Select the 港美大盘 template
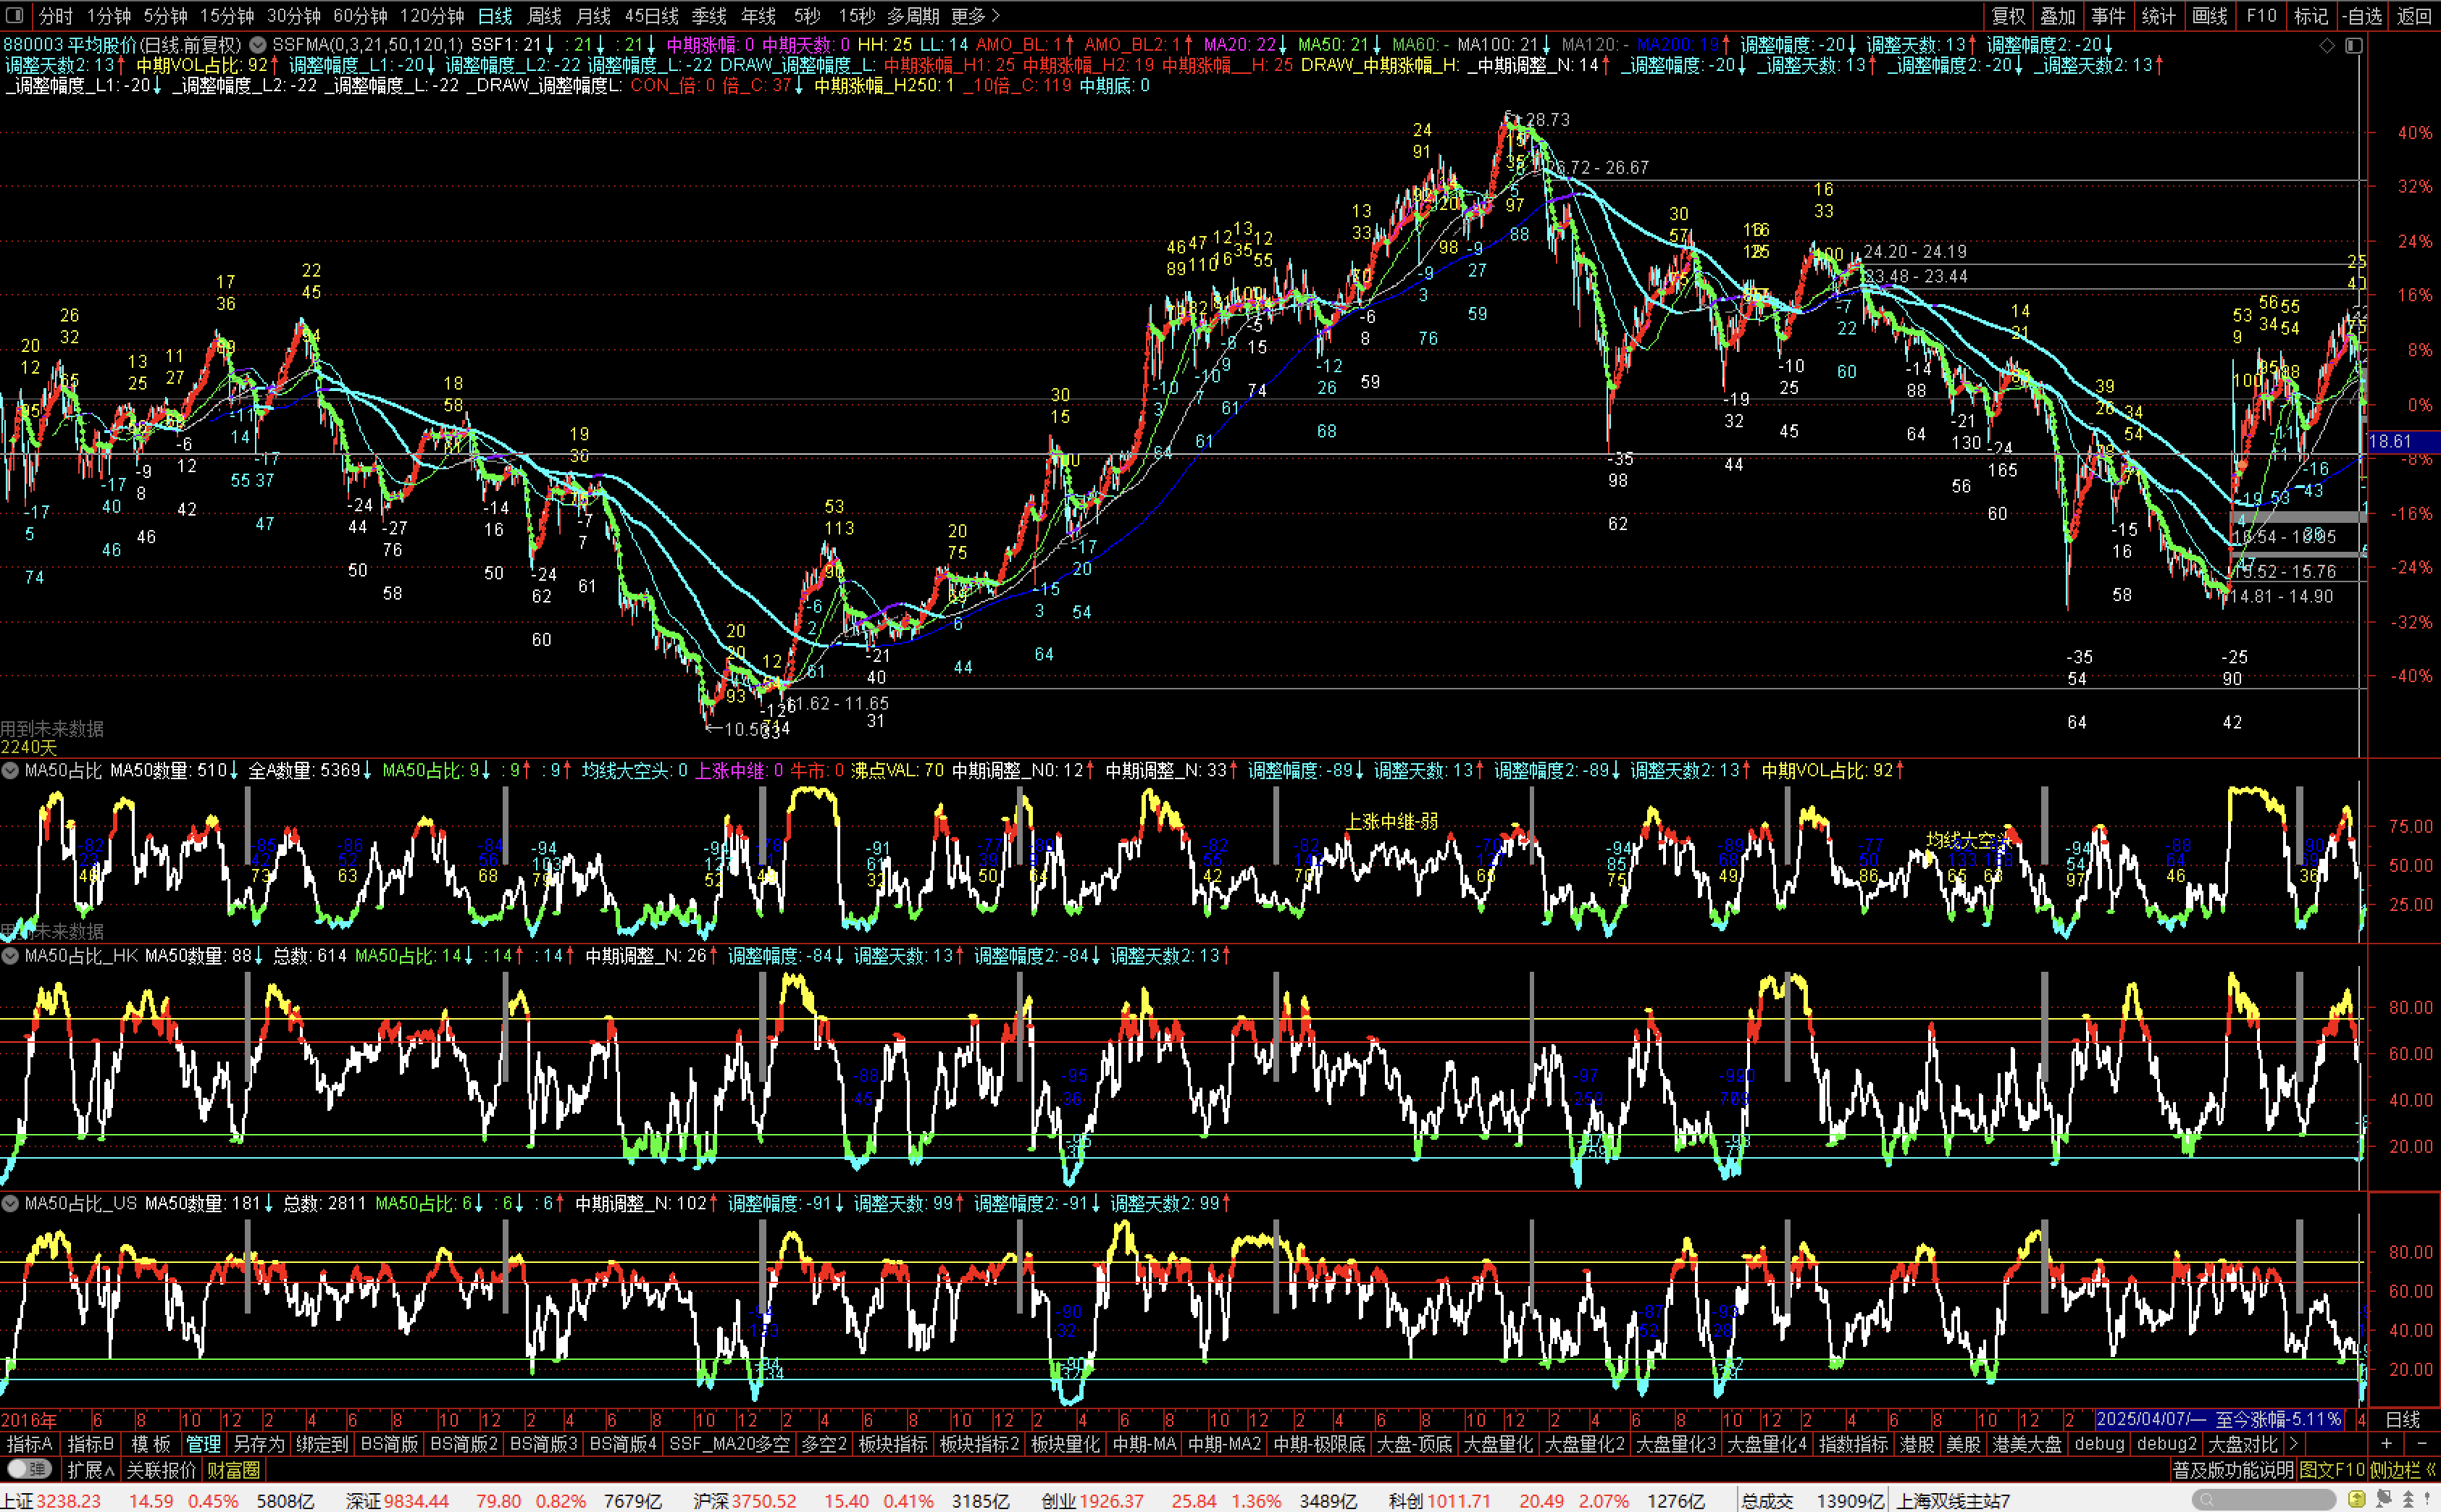 click(x=2027, y=1443)
